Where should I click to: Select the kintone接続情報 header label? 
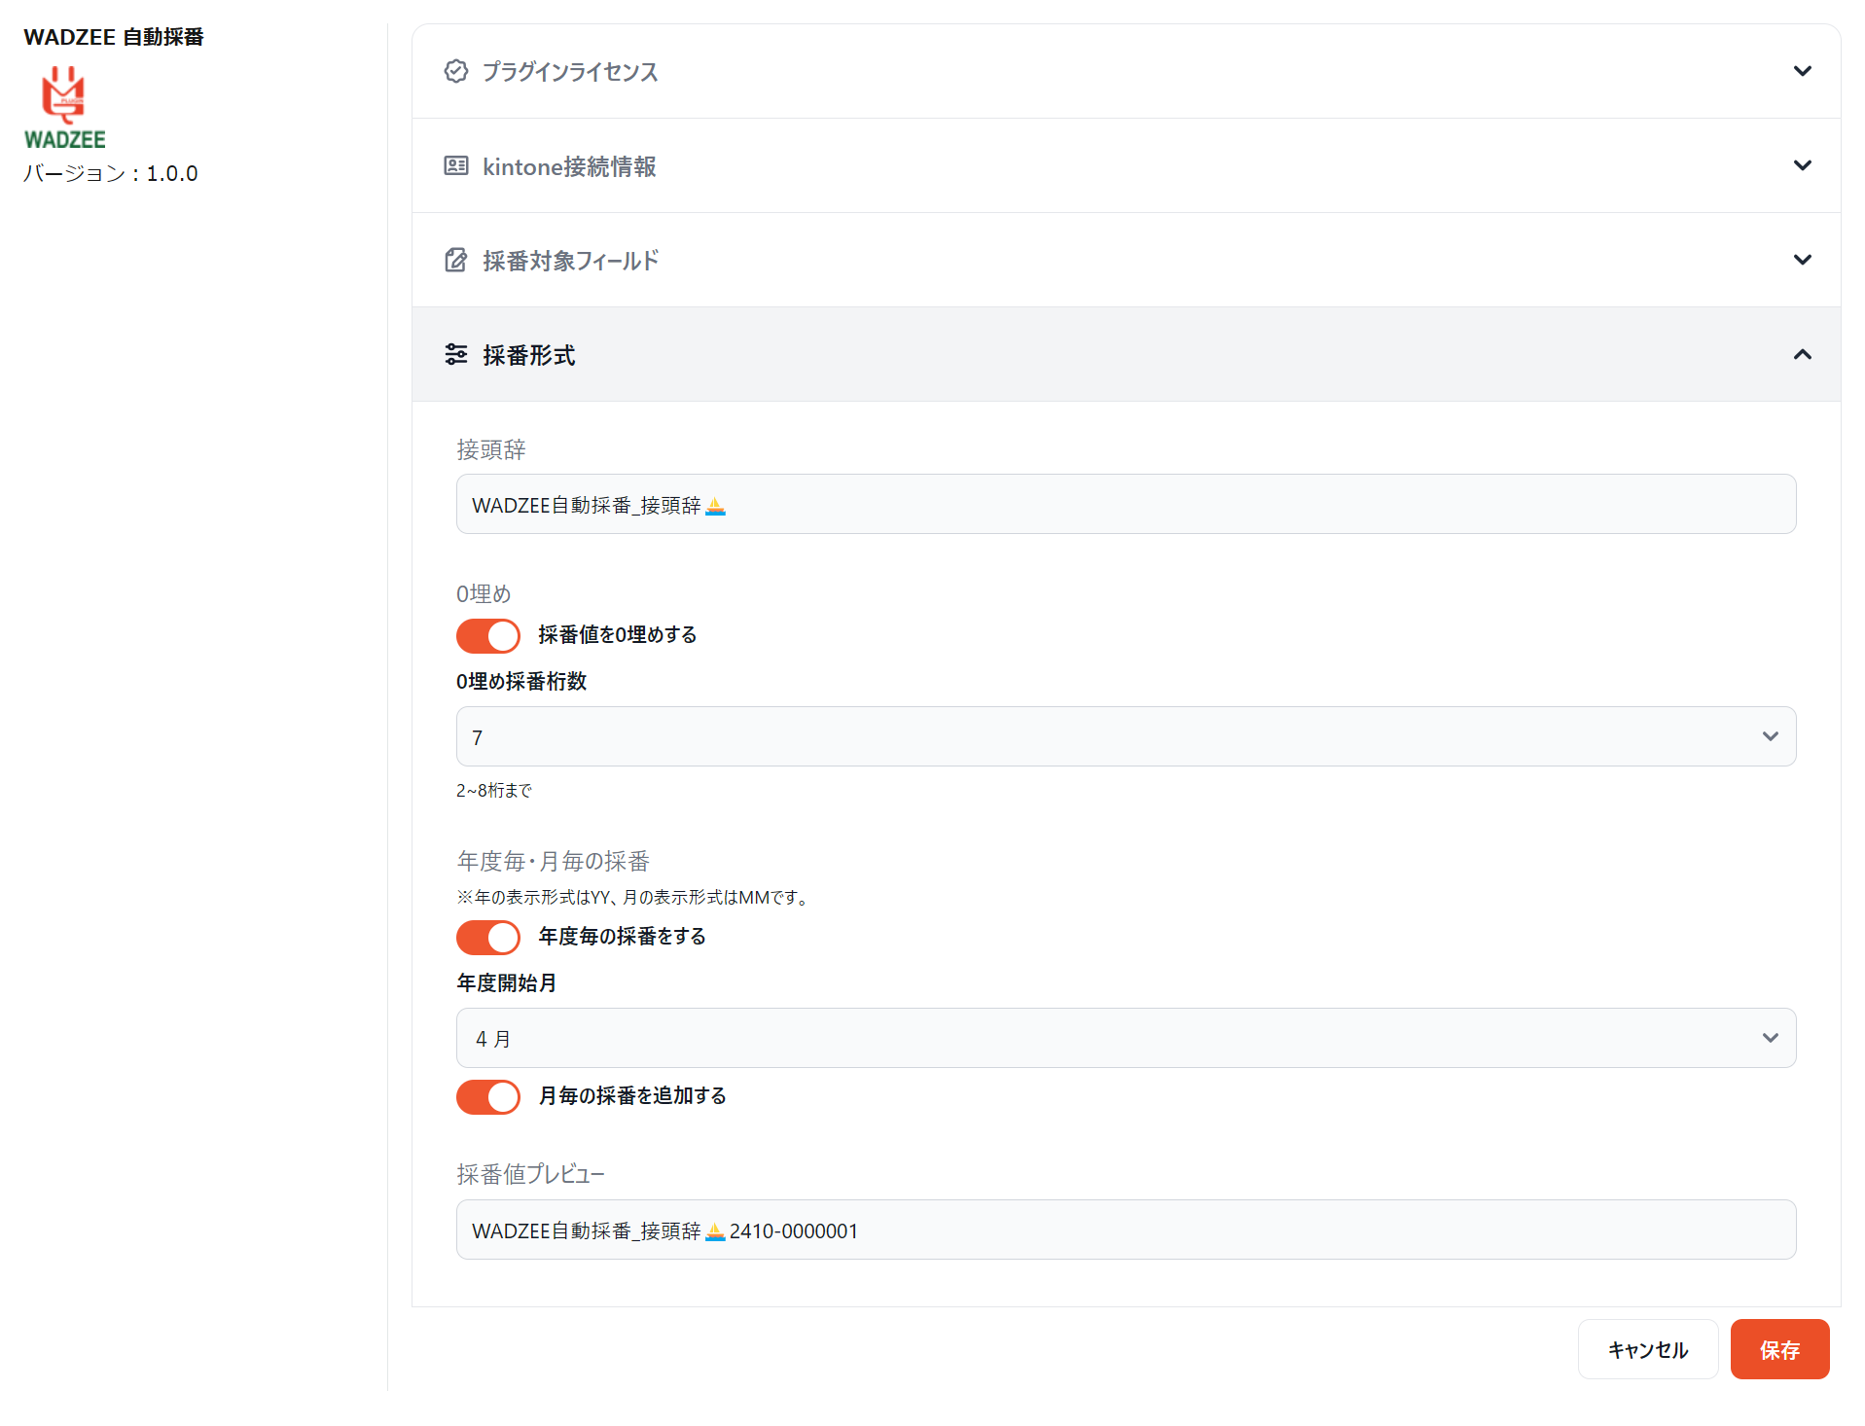coord(569,166)
